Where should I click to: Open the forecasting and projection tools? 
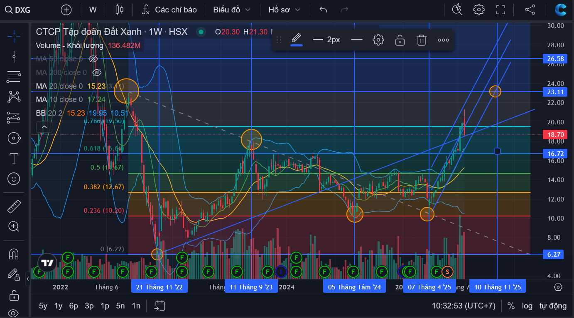tap(14, 117)
